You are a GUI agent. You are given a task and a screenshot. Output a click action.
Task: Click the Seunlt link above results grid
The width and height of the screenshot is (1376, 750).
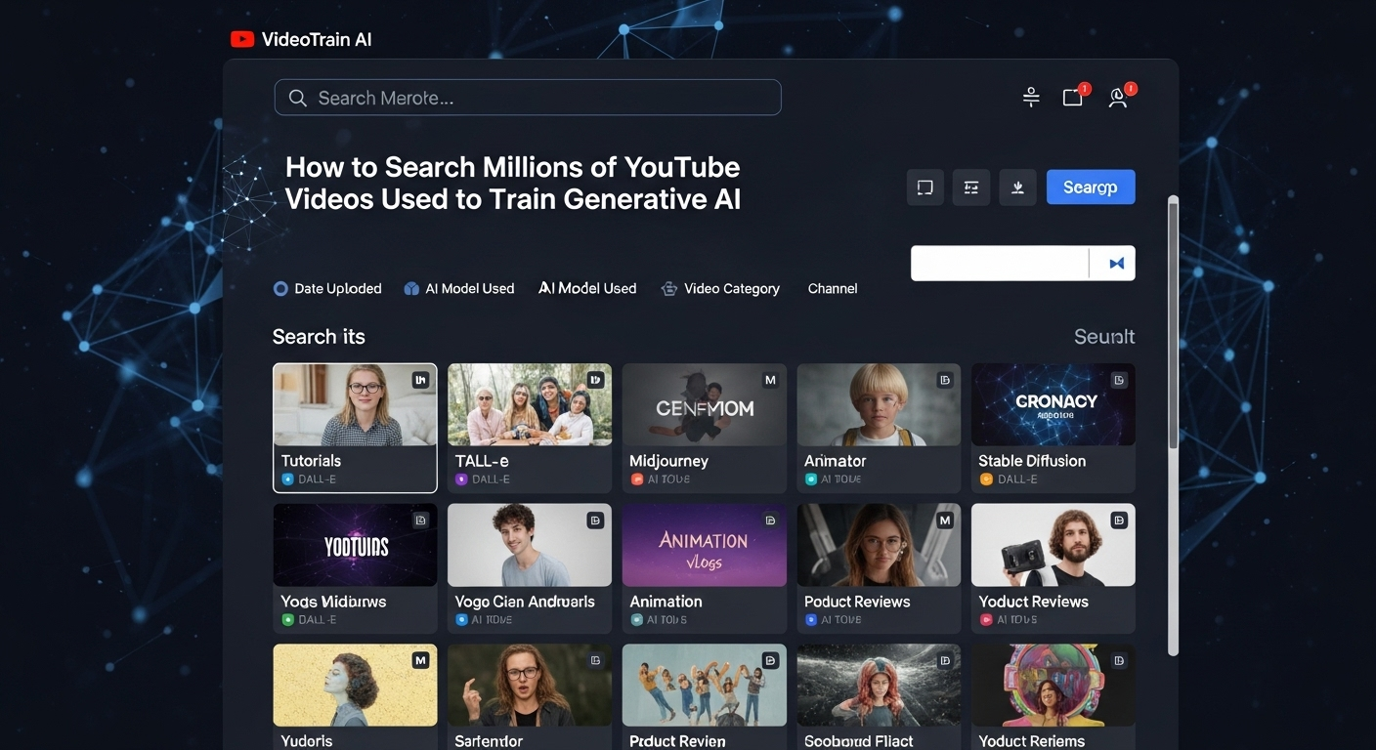pyautogui.click(x=1103, y=337)
